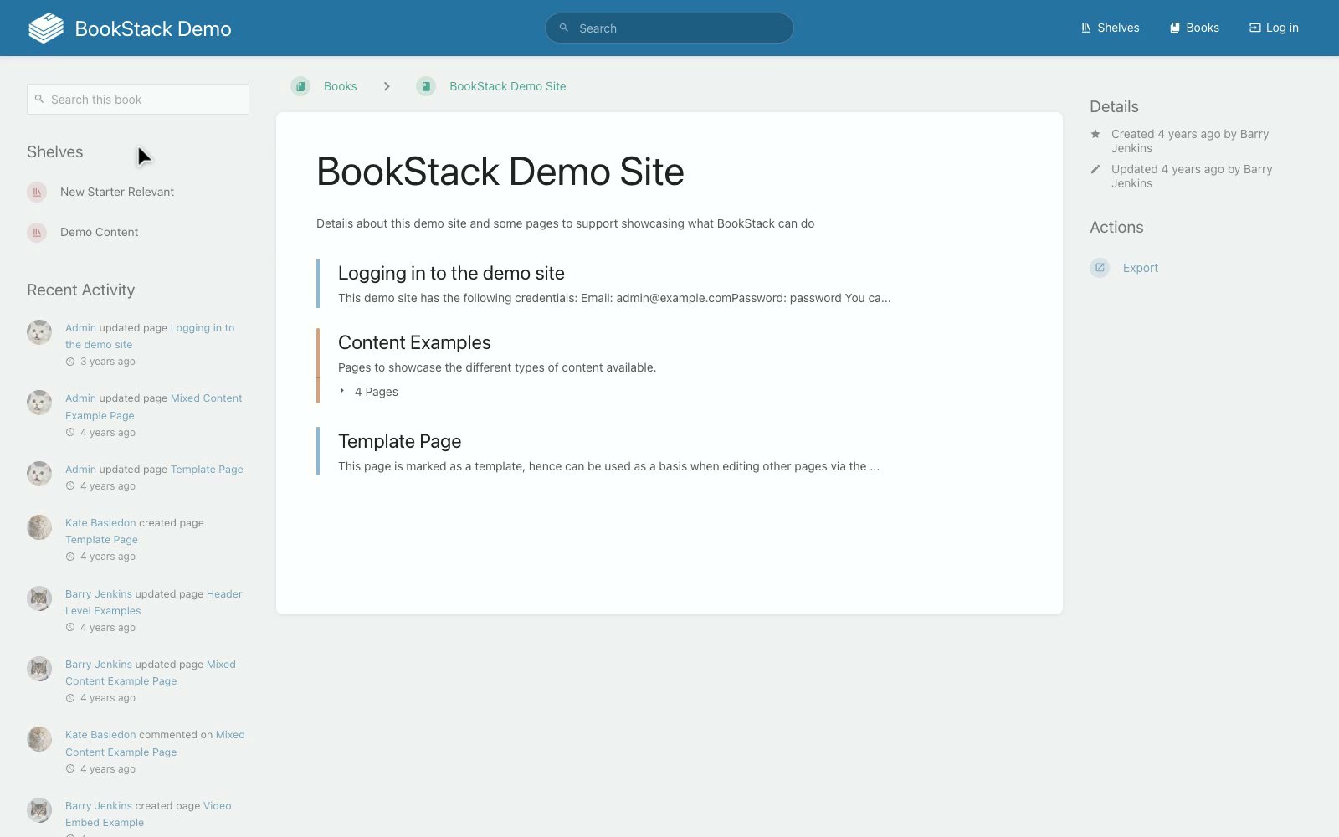Click clock icon under Admin's Template Page update
This screenshot has width=1339, height=837.
coord(70,486)
